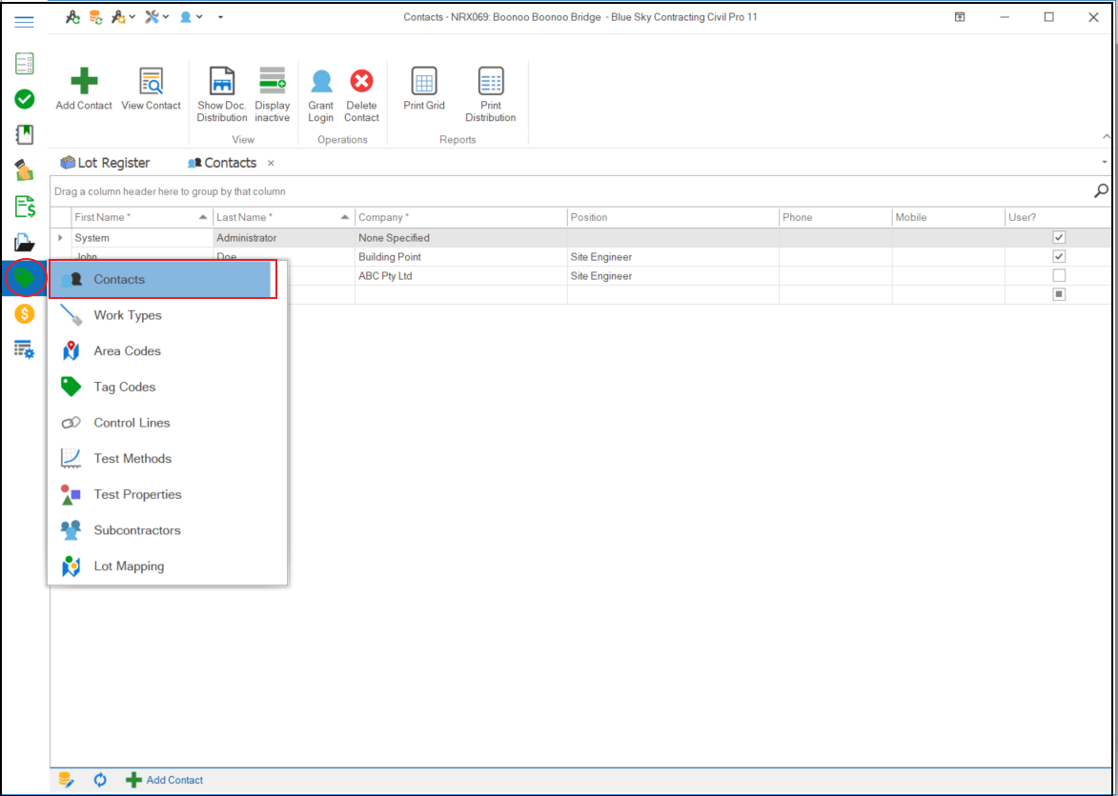Click Show Doc. Distribution icon
Screen dimensions: 1118x796
tap(222, 82)
